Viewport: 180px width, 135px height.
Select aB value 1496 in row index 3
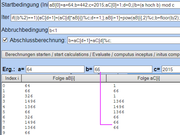(30, 101)
